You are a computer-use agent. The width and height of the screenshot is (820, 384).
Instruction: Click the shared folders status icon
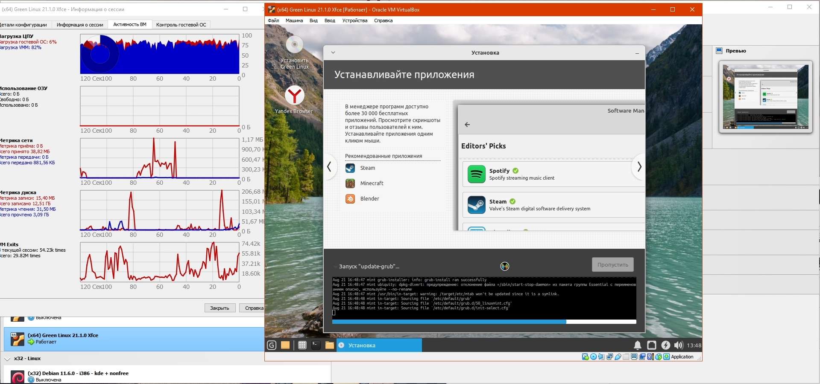[626, 357]
